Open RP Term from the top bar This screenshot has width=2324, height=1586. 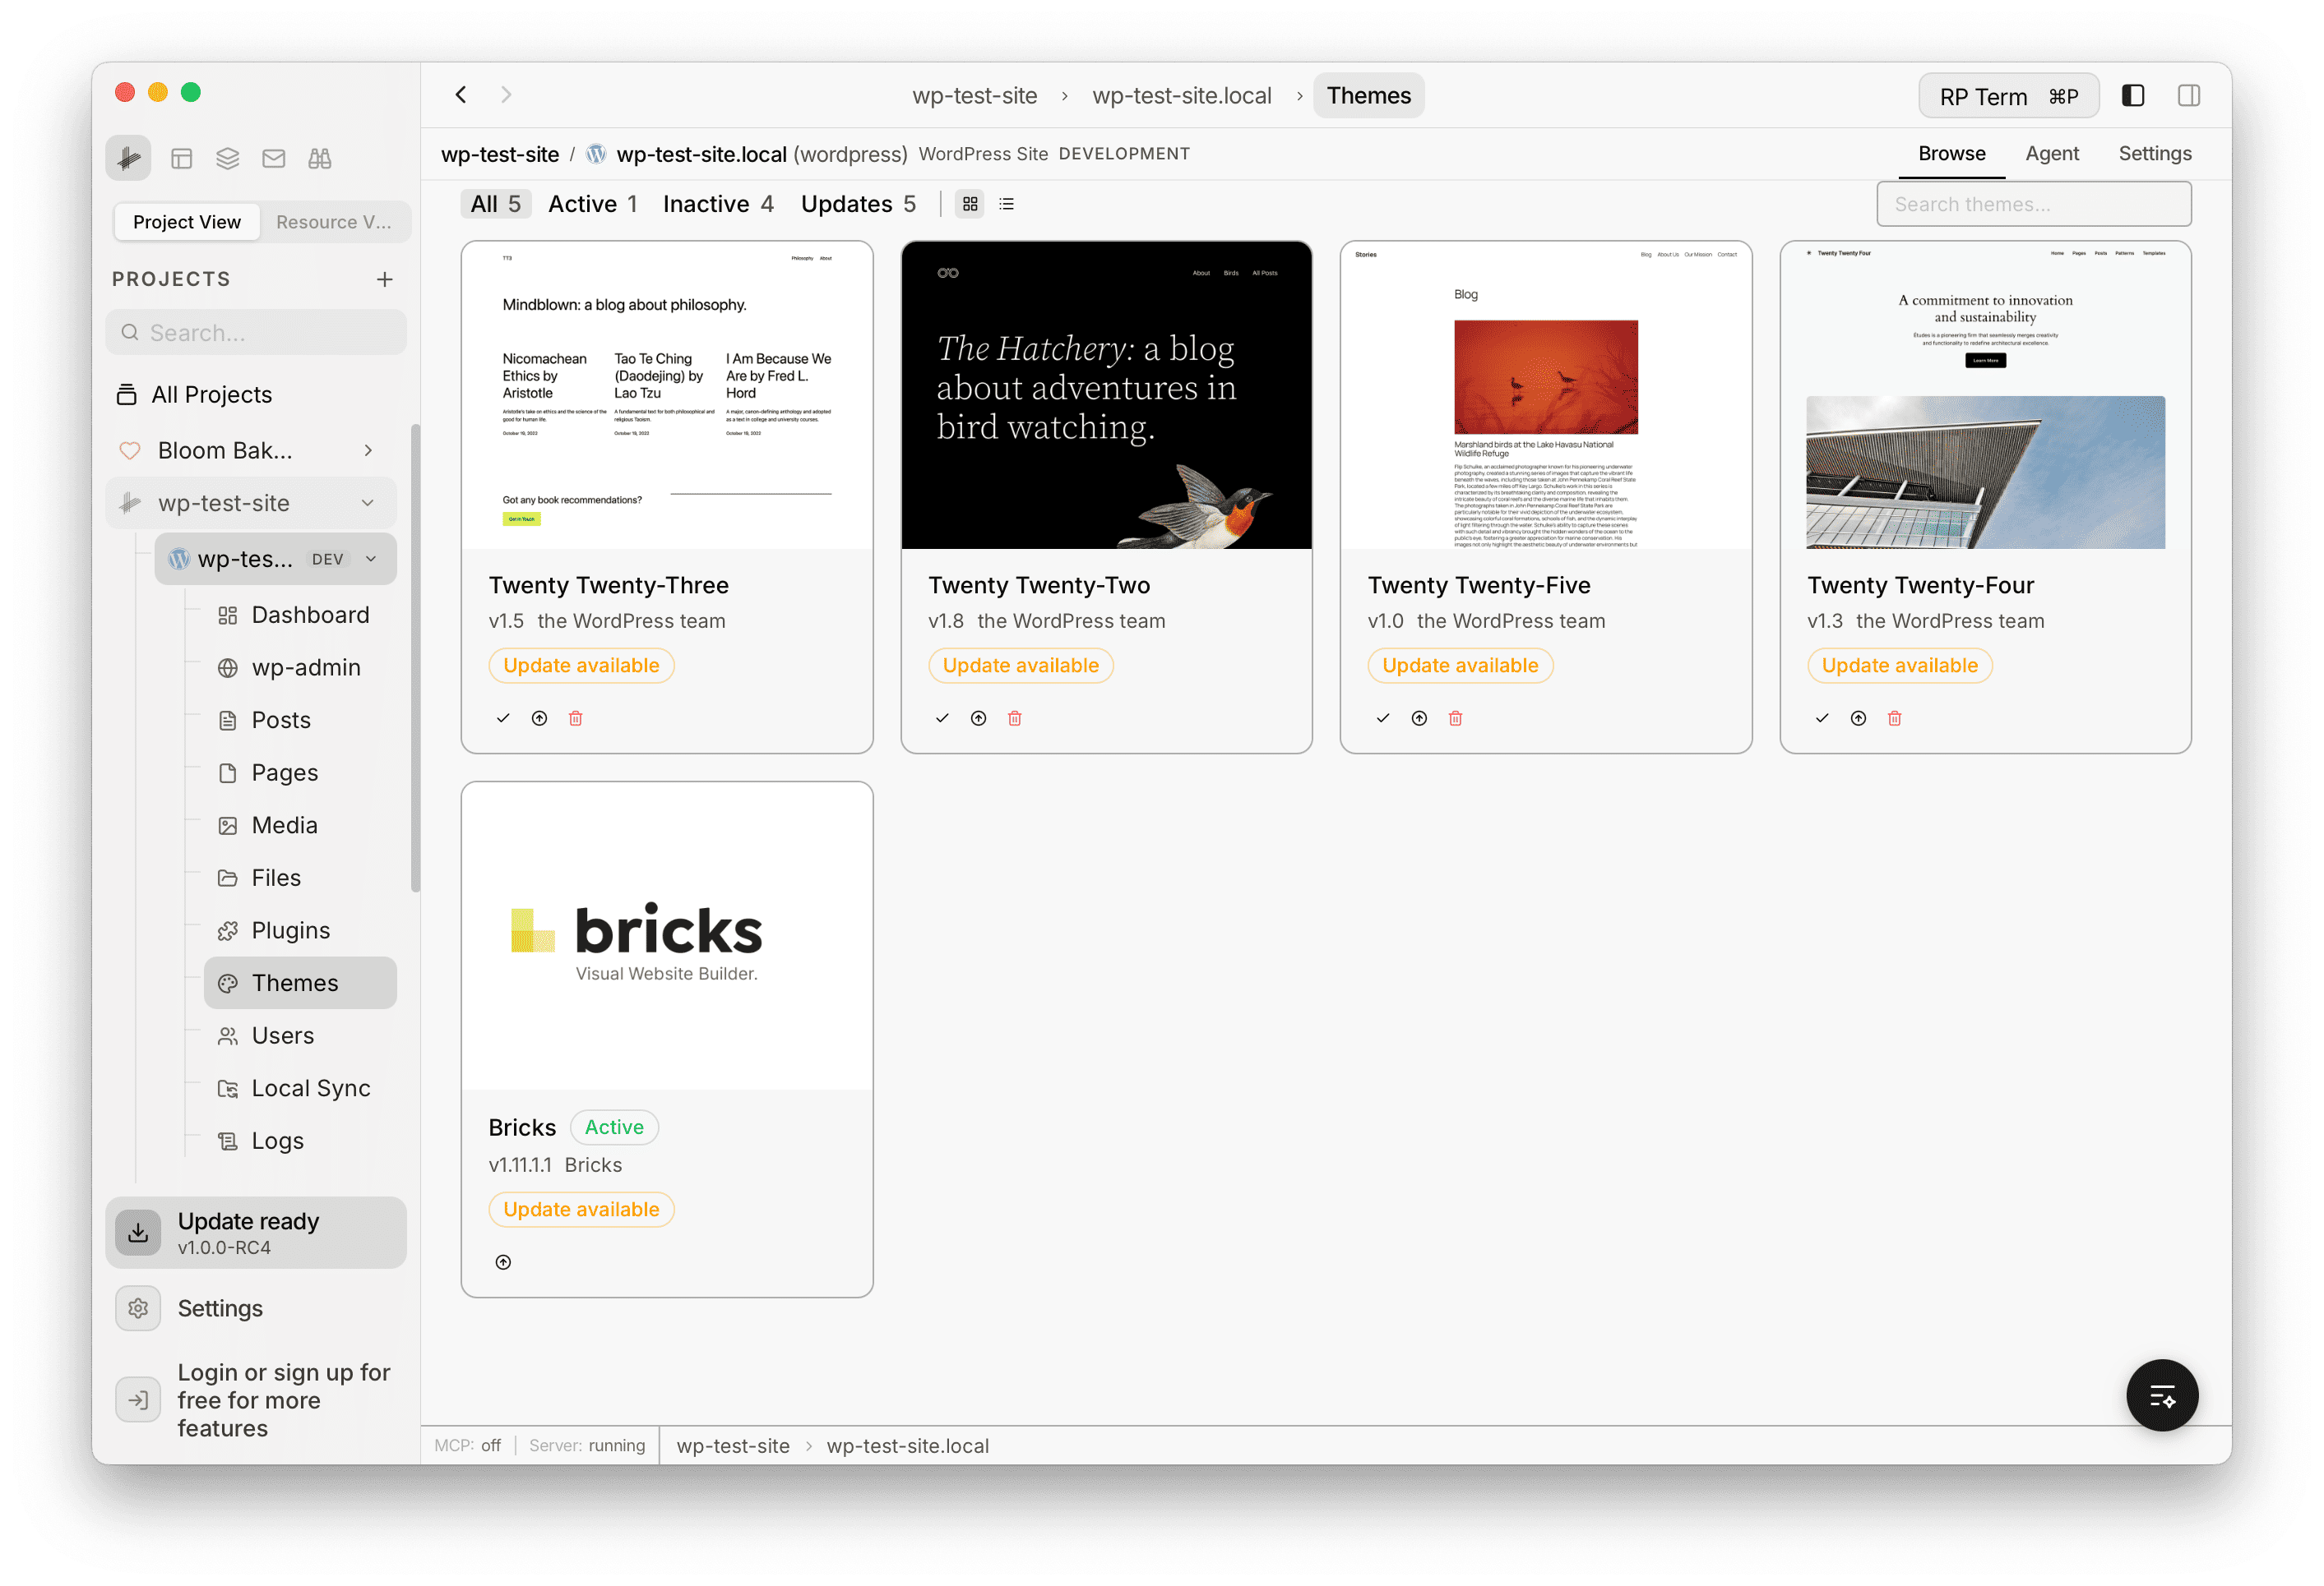[2008, 95]
